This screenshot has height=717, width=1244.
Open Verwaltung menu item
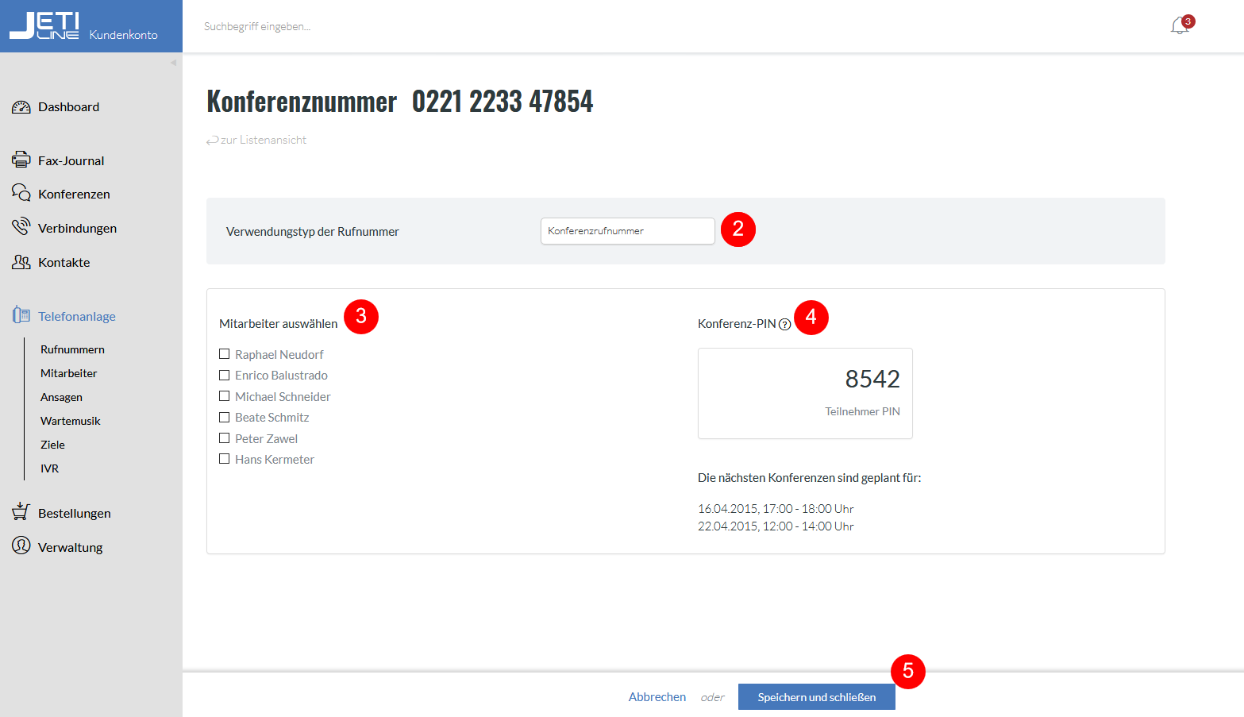click(x=70, y=547)
